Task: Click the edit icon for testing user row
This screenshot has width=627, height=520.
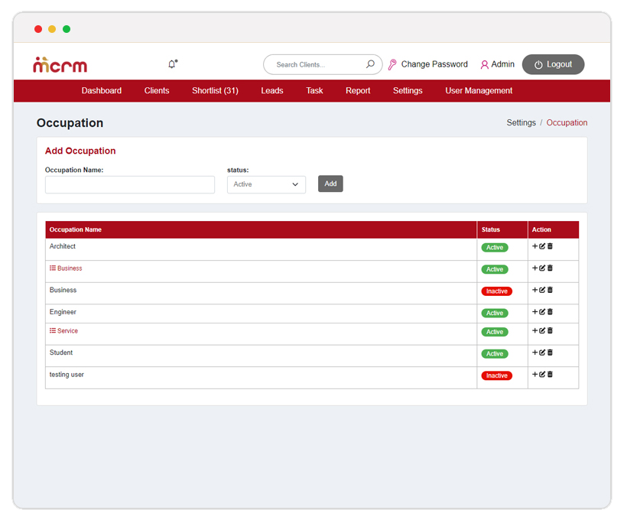Action: point(542,375)
